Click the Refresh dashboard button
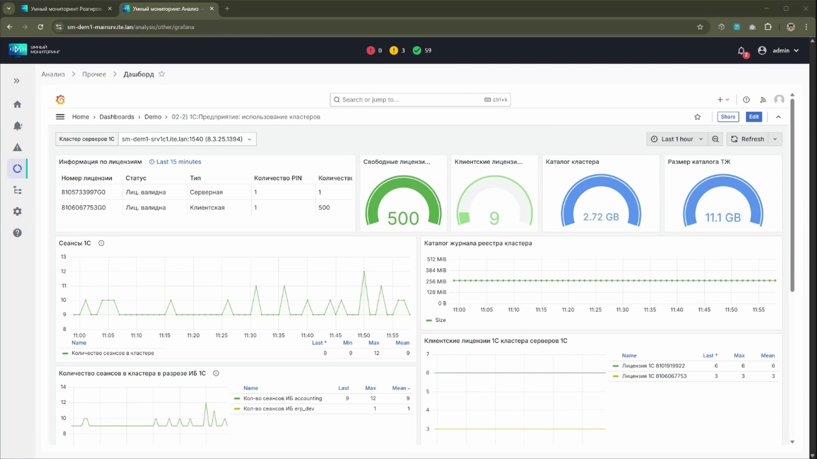Image resolution: width=817 pixels, height=459 pixels. pyautogui.click(x=748, y=139)
